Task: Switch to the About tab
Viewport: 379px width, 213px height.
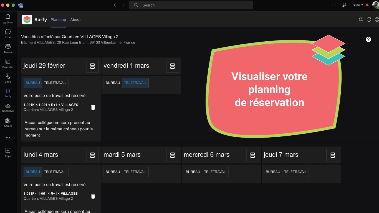Action: [75, 19]
